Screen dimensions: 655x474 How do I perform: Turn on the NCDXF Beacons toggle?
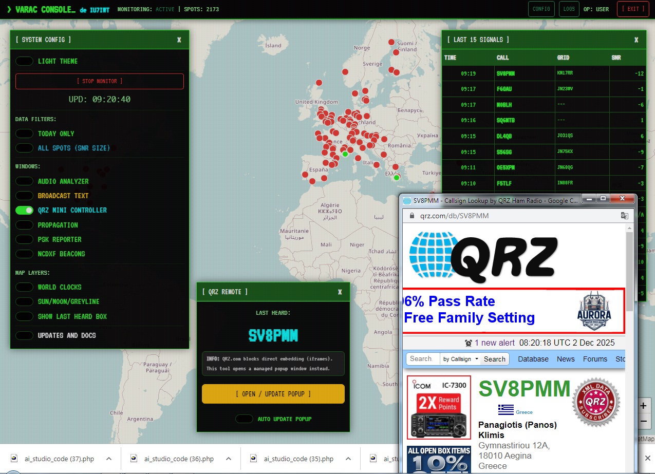pyautogui.click(x=24, y=254)
